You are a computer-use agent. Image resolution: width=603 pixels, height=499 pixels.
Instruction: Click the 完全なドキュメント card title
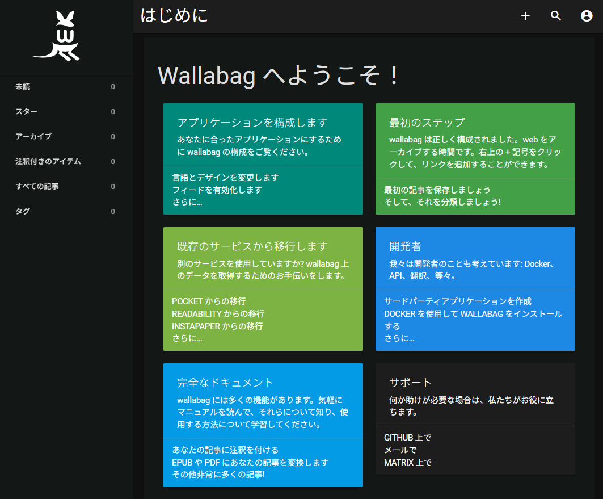coord(225,383)
